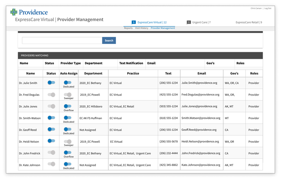Disable Status switch for Dr. Smith-Watson
The image size is (281, 180).
51,118
